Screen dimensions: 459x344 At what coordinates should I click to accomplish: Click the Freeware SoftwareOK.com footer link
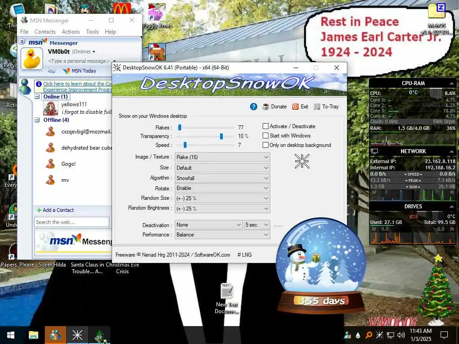173,255
